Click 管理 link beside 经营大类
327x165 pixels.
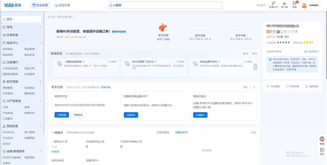tap(287, 37)
